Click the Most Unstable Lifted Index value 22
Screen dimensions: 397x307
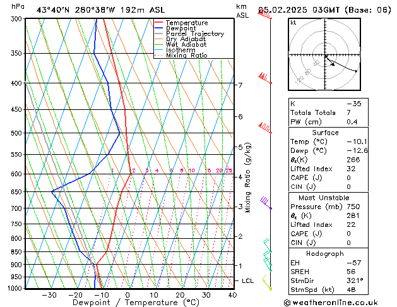coord(351,225)
